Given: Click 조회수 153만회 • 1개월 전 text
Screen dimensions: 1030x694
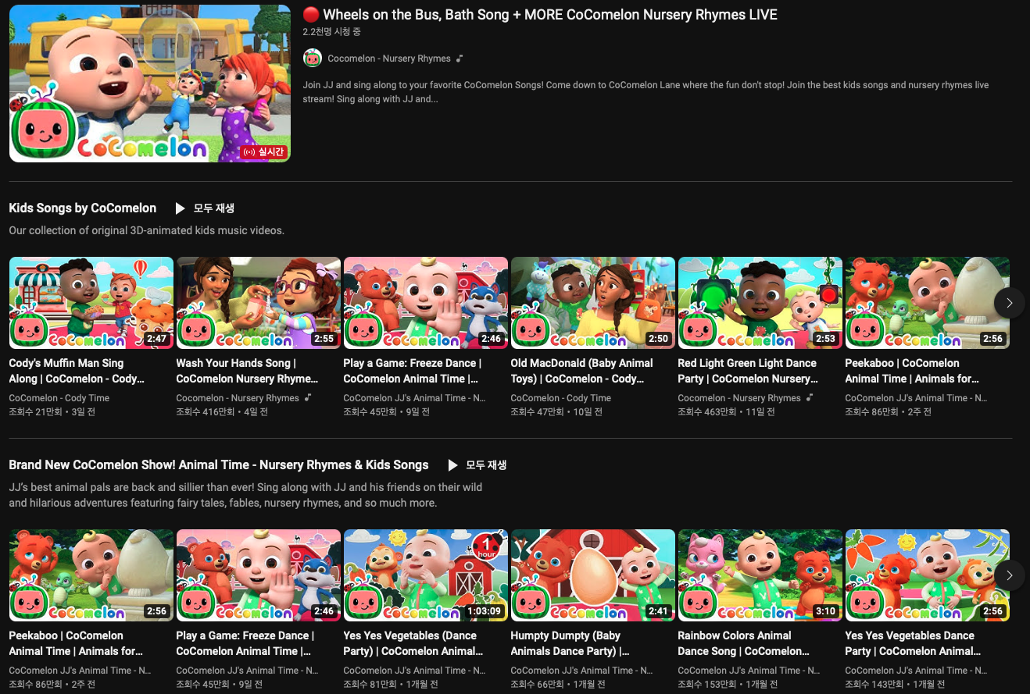Looking at the screenshot, I should coord(728,684).
